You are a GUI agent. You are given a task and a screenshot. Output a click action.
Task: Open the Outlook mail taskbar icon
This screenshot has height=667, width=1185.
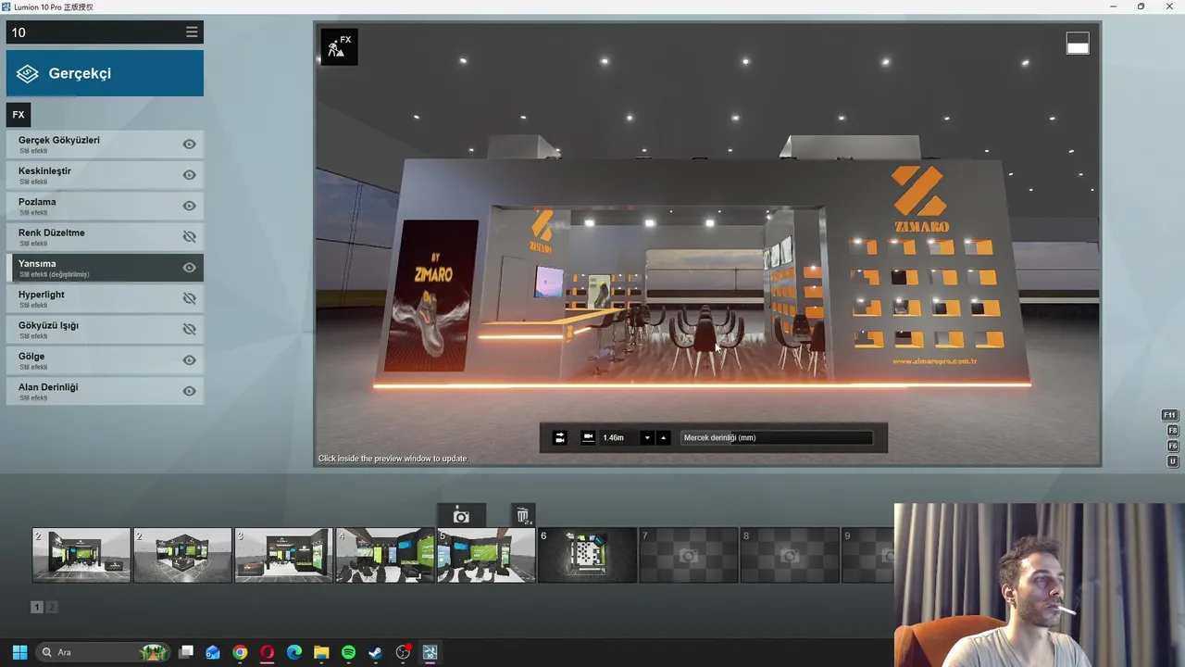[x=213, y=652]
